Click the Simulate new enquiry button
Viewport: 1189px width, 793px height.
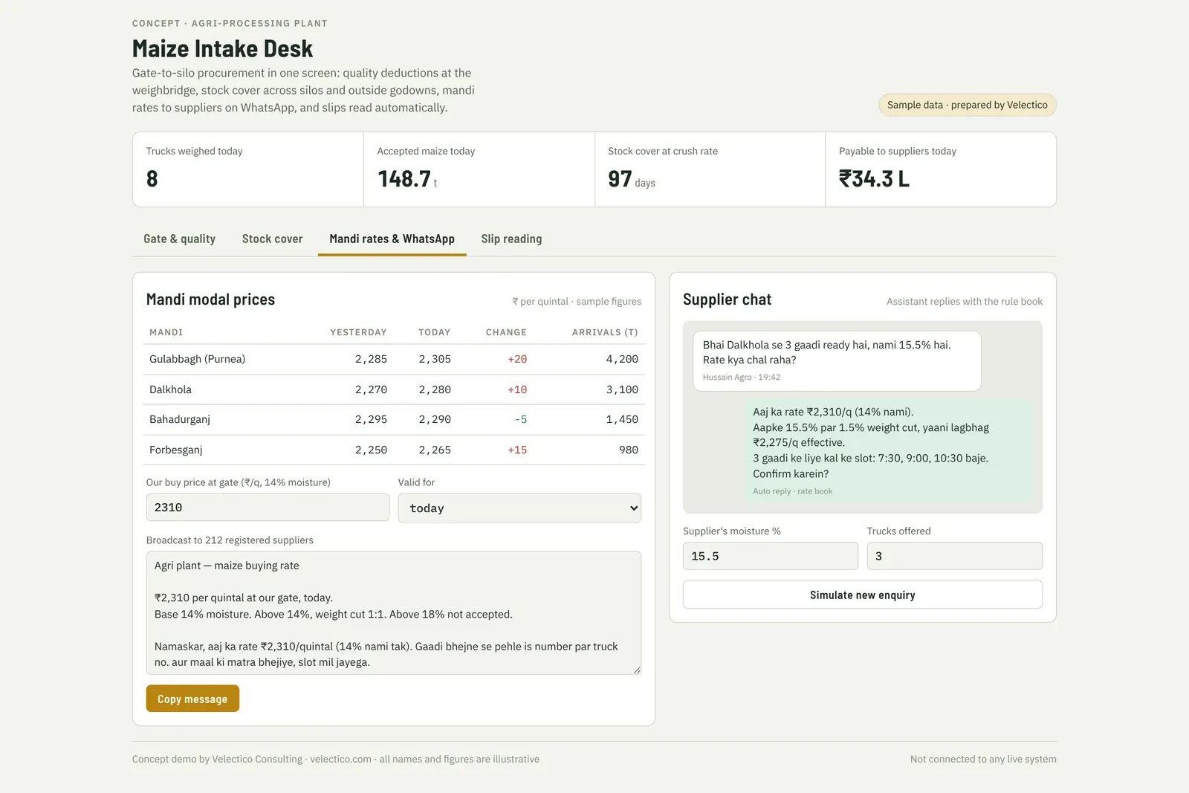point(863,595)
